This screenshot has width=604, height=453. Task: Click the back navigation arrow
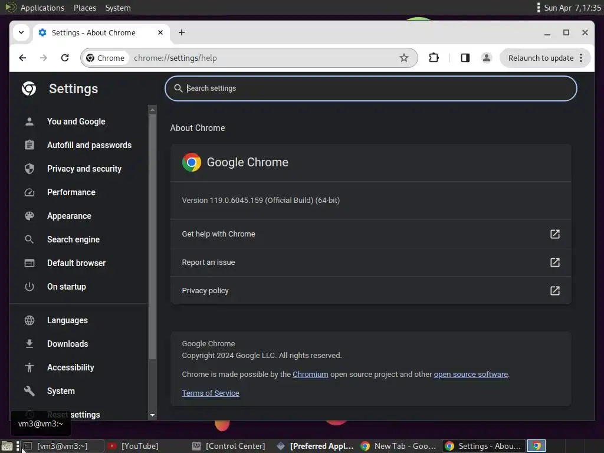tap(23, 58)
